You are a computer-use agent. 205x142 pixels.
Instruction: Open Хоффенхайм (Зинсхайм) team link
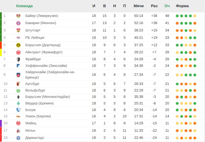(x=46, y=66)
